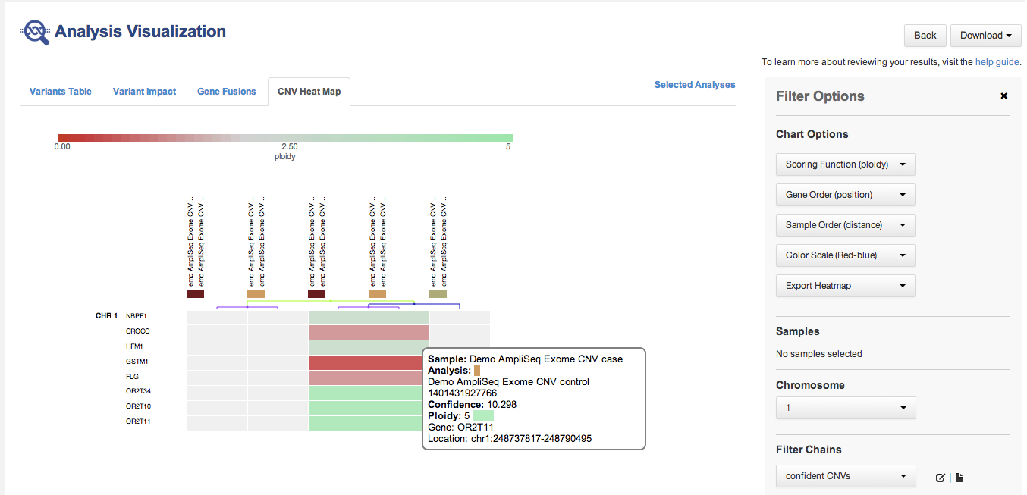Open the Scoring Function (ploidy) dropdown
The image size is (1027, 495).
coord(845,164)
